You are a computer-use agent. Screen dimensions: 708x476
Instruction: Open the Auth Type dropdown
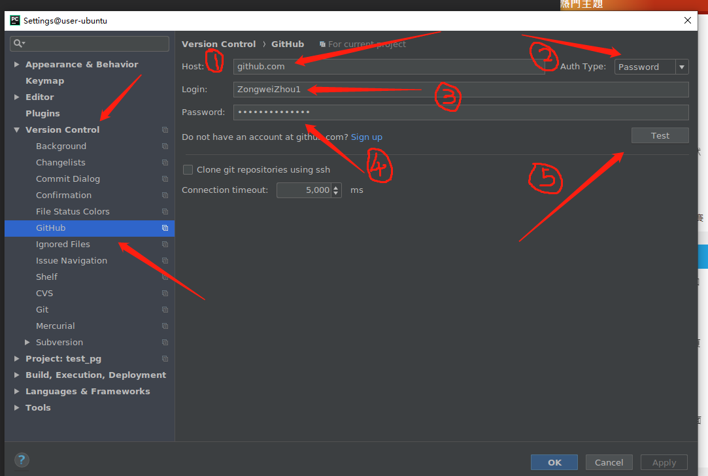click(681, 67)
